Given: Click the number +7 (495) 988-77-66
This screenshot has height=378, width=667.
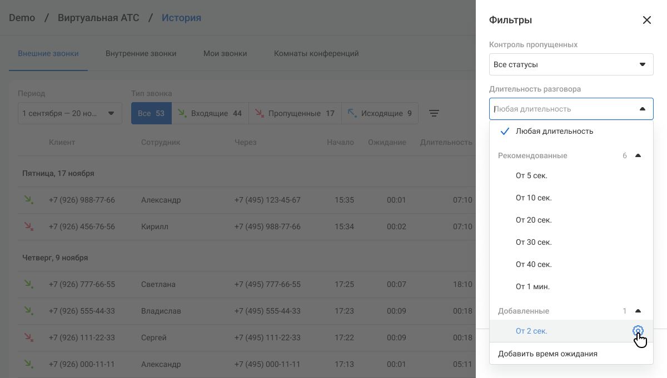Looking at the screenshot, I should pos(267,226).
